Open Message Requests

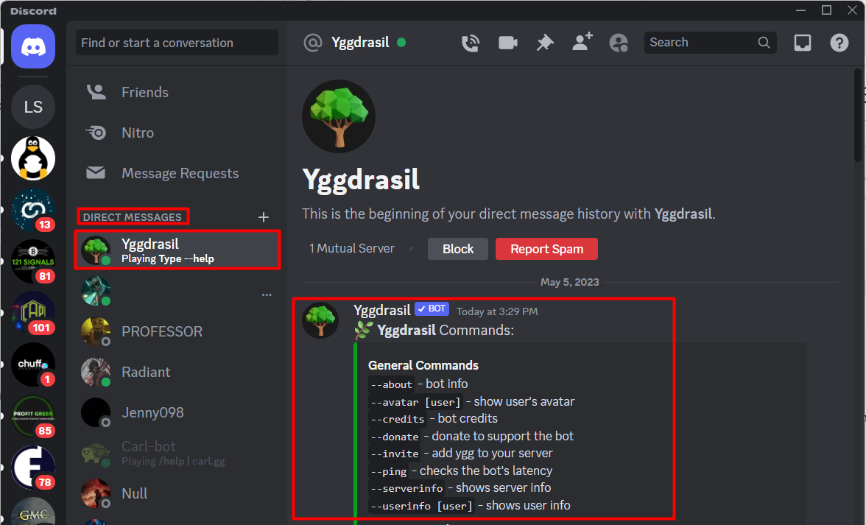[177, 173]
